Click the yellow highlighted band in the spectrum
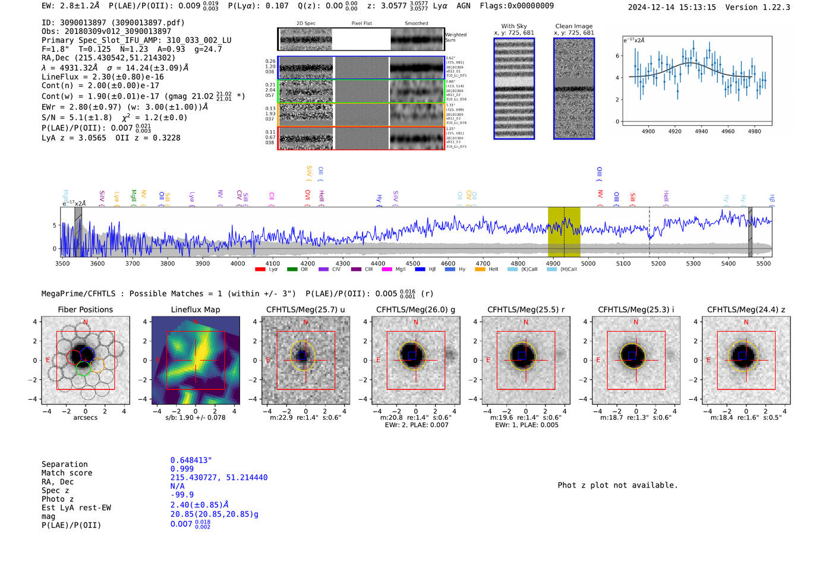 point(563,232)
